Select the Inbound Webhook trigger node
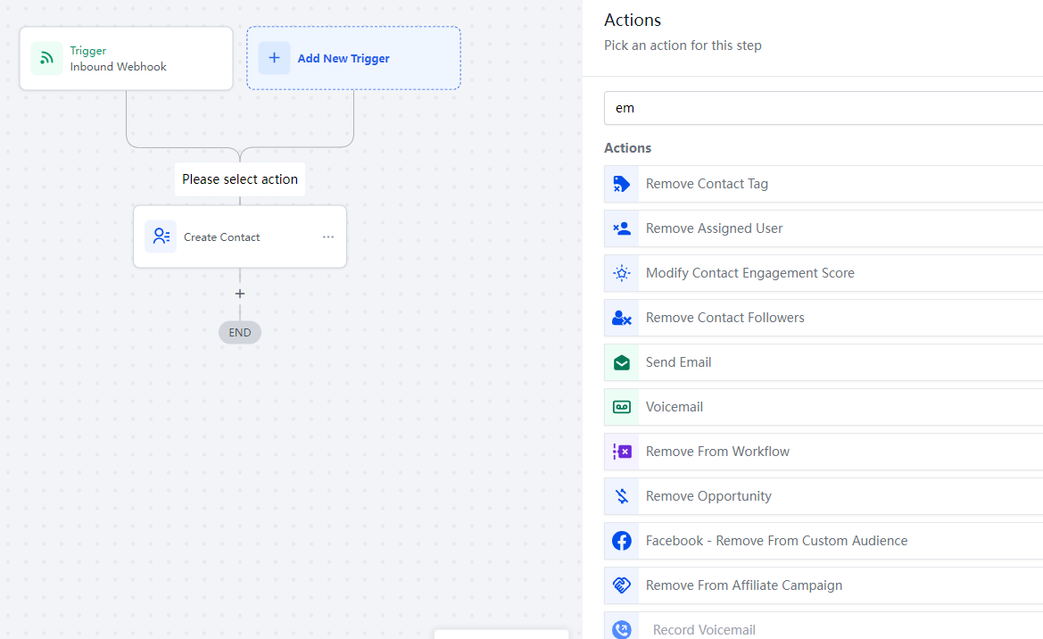Viewport: 1043px width, 639px height. click(126, 58)
